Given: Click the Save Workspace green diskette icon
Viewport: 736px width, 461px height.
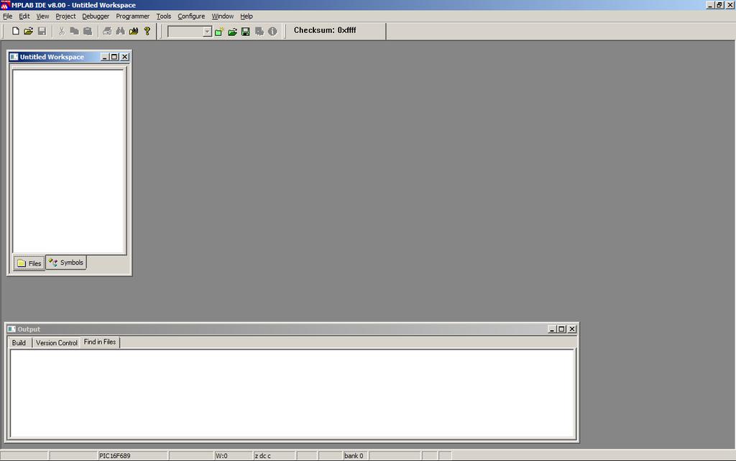Looking at the screenshot, I should click(x=246, y=32).
